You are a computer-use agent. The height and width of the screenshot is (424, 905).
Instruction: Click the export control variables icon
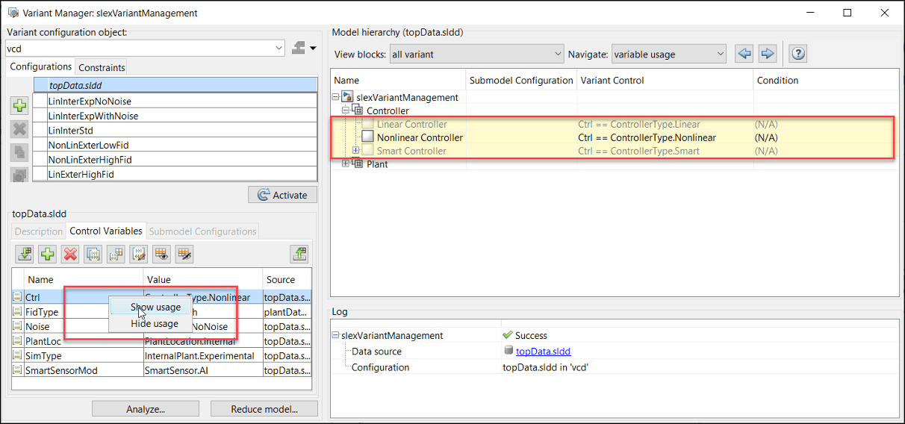[x=299, y=254]
